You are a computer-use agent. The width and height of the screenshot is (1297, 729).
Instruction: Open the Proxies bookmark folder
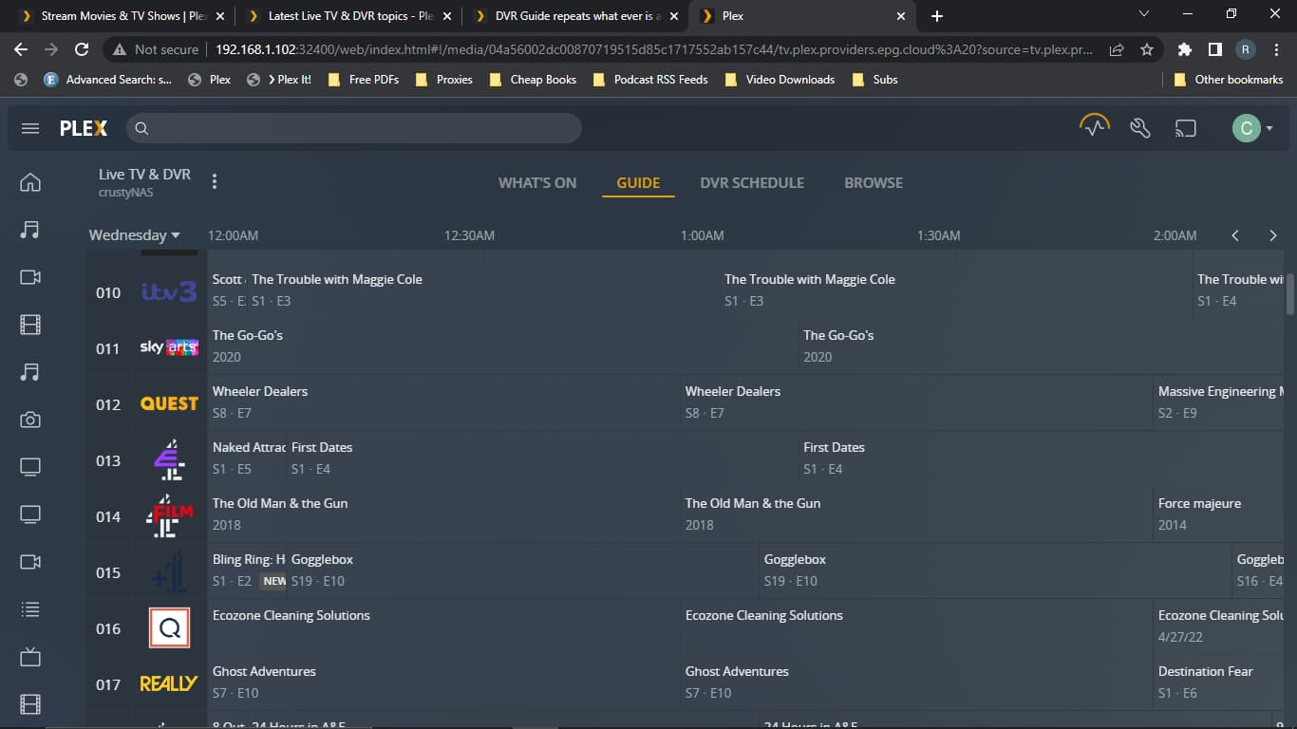click(443, 80)
